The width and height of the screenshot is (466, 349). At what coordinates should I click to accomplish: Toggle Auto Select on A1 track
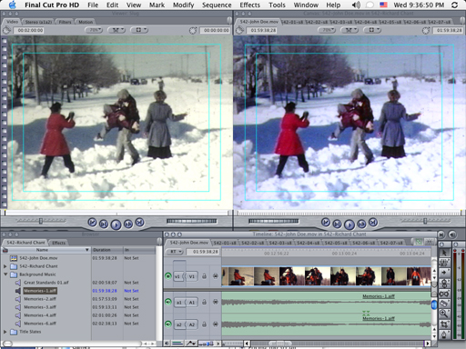point(216,302)
